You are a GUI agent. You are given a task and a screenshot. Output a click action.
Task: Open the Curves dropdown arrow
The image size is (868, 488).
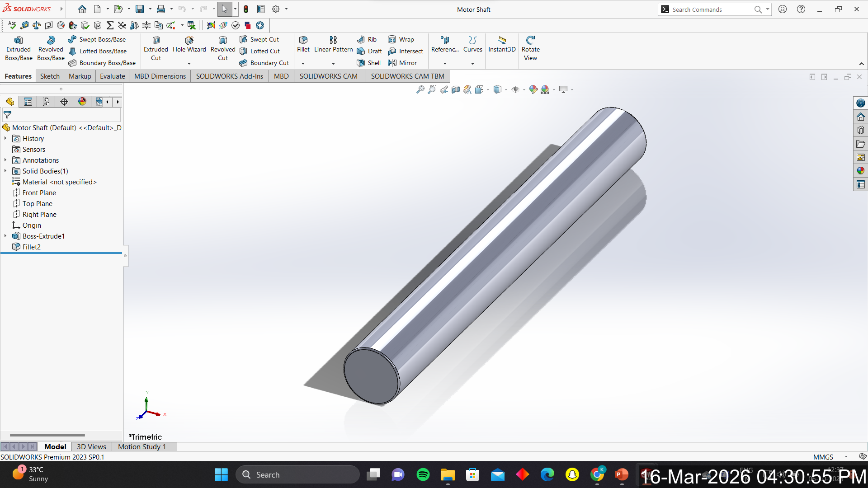coord(472,64)
